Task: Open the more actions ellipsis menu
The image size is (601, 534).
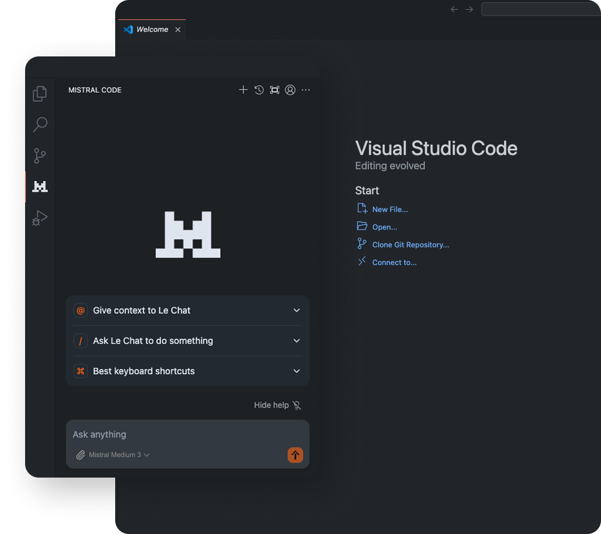Action: coord(306,90)
